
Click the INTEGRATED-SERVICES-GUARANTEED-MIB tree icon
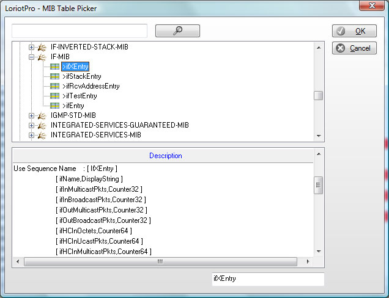tap(42, 125)
